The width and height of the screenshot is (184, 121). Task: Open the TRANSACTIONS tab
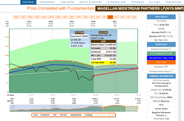[173, 2]
